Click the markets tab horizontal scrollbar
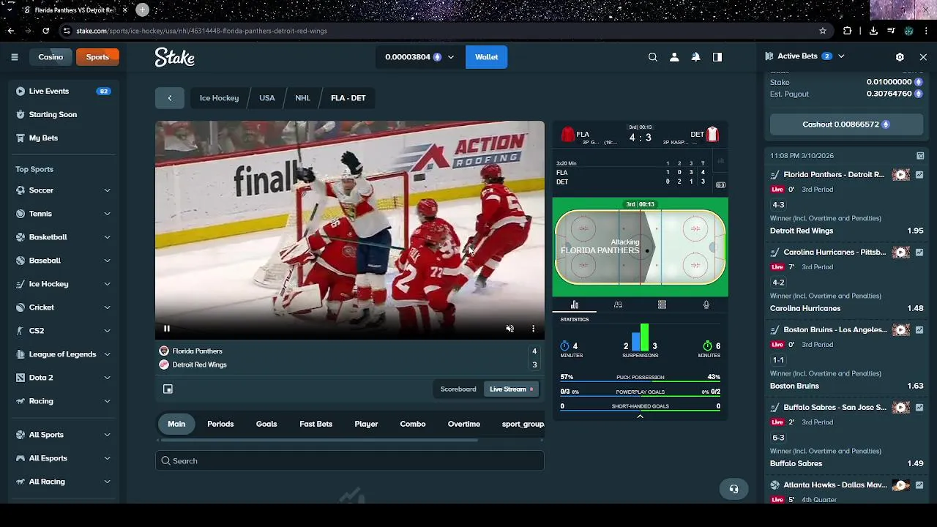937x527 pixels. 319,441
